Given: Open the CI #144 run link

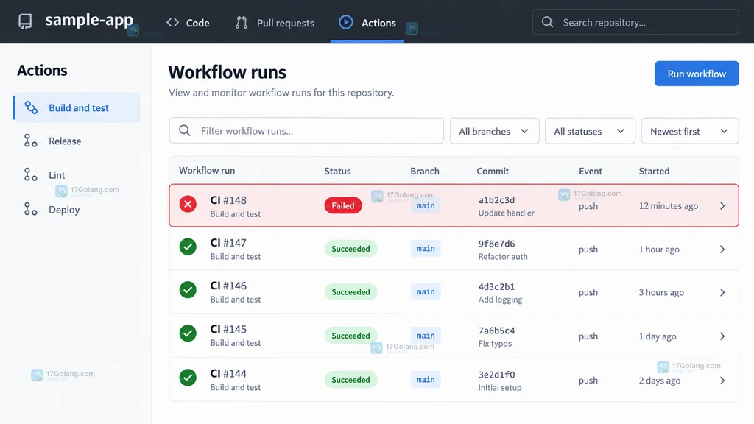Looking at the screenshot, I should pyautogui.click(x=228, y=373).
